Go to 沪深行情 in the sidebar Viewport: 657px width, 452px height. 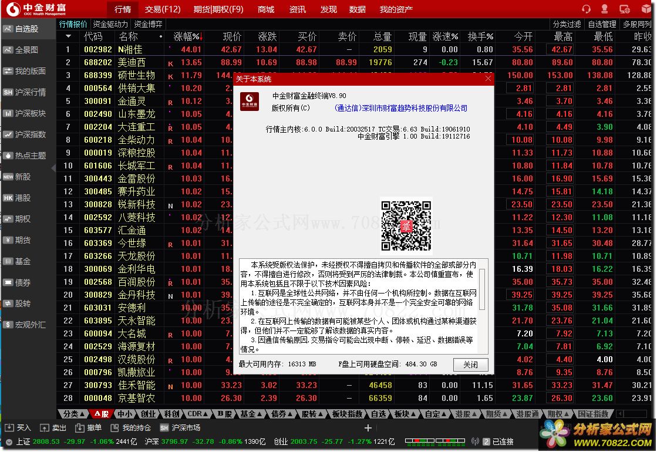28,92
